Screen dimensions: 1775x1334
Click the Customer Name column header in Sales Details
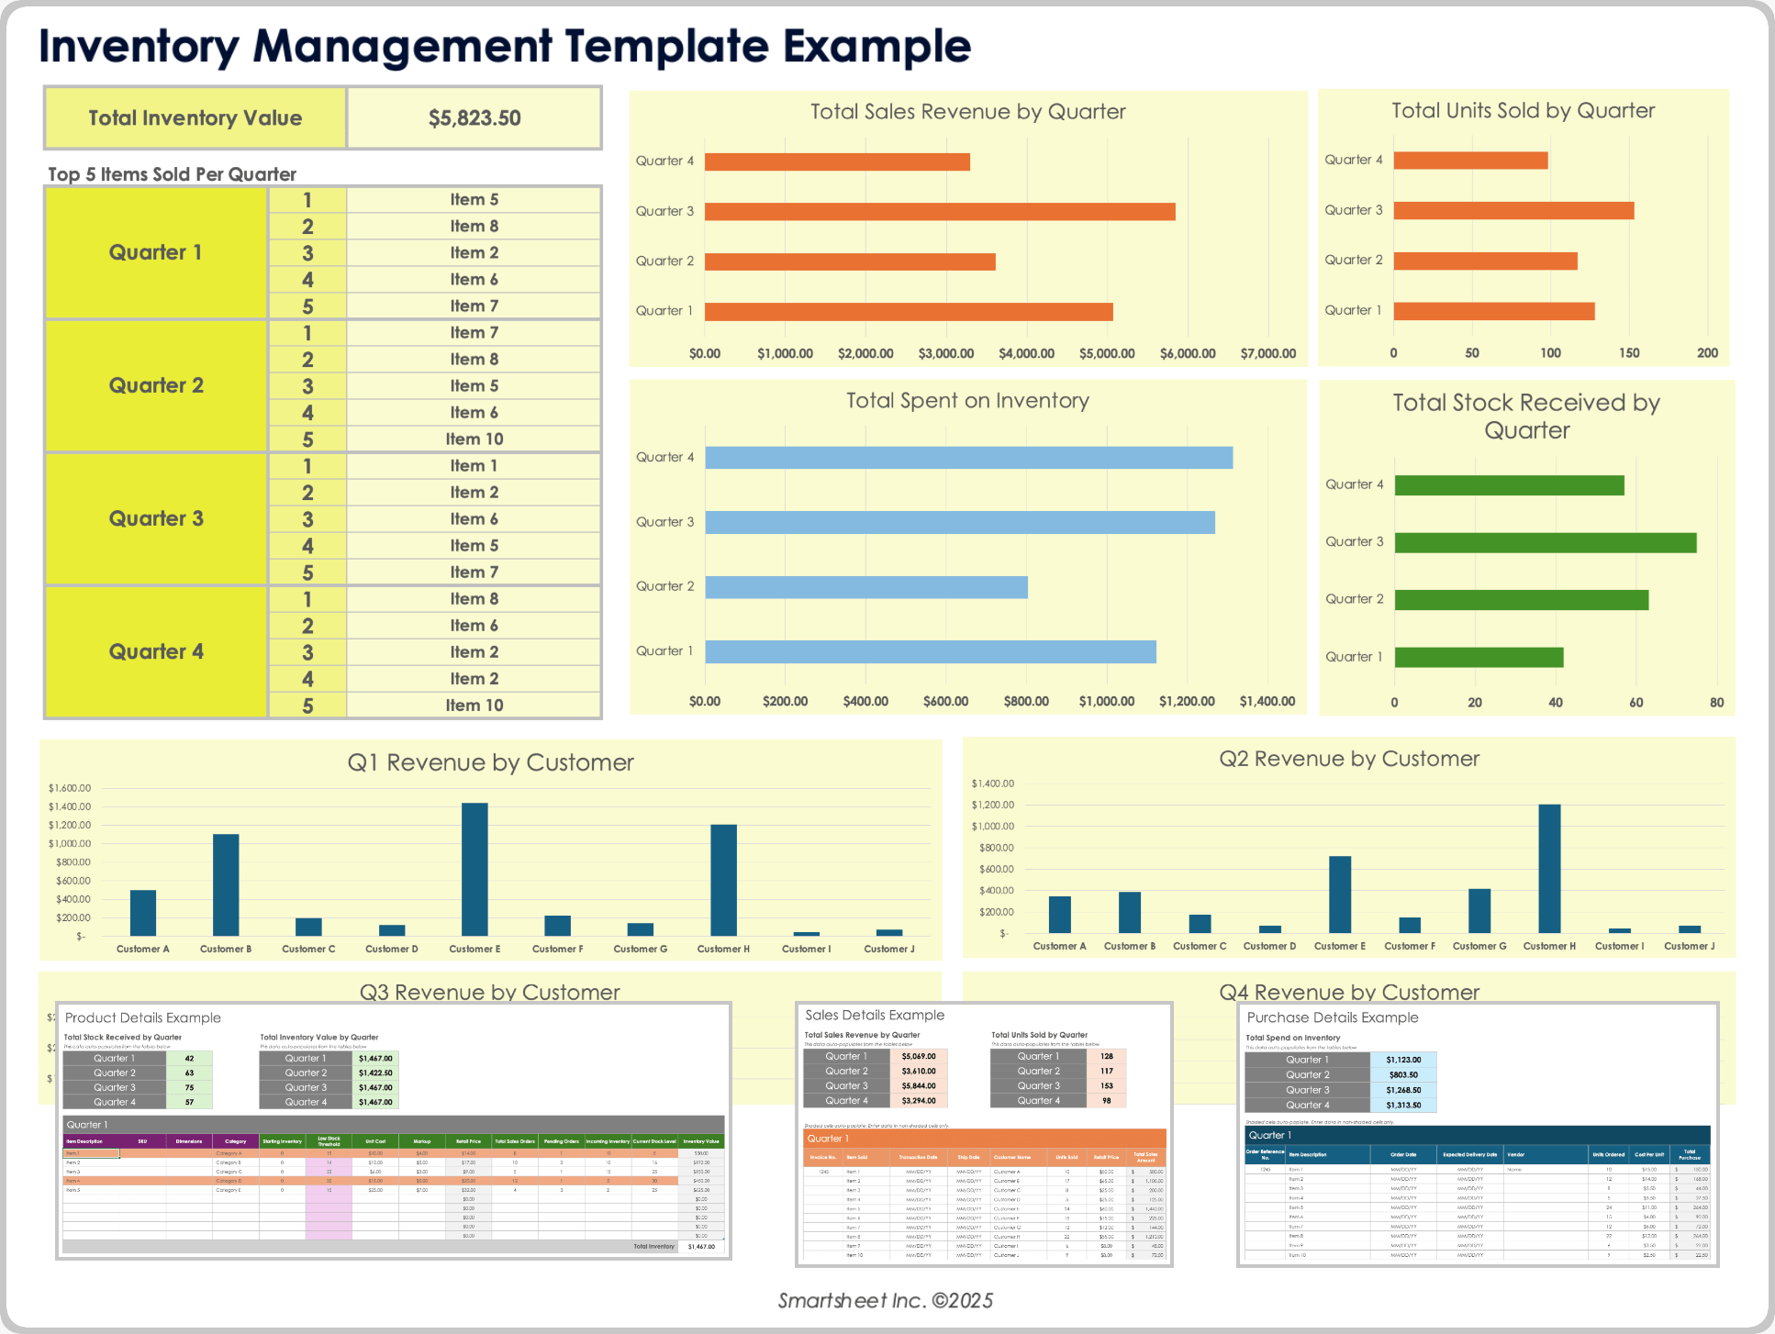(1012, 1157)
